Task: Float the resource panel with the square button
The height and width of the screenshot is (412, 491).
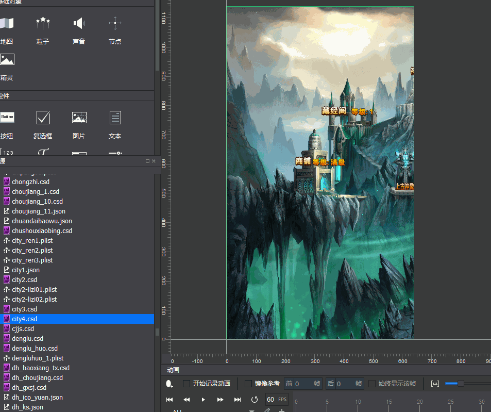Action: point(147,161)
